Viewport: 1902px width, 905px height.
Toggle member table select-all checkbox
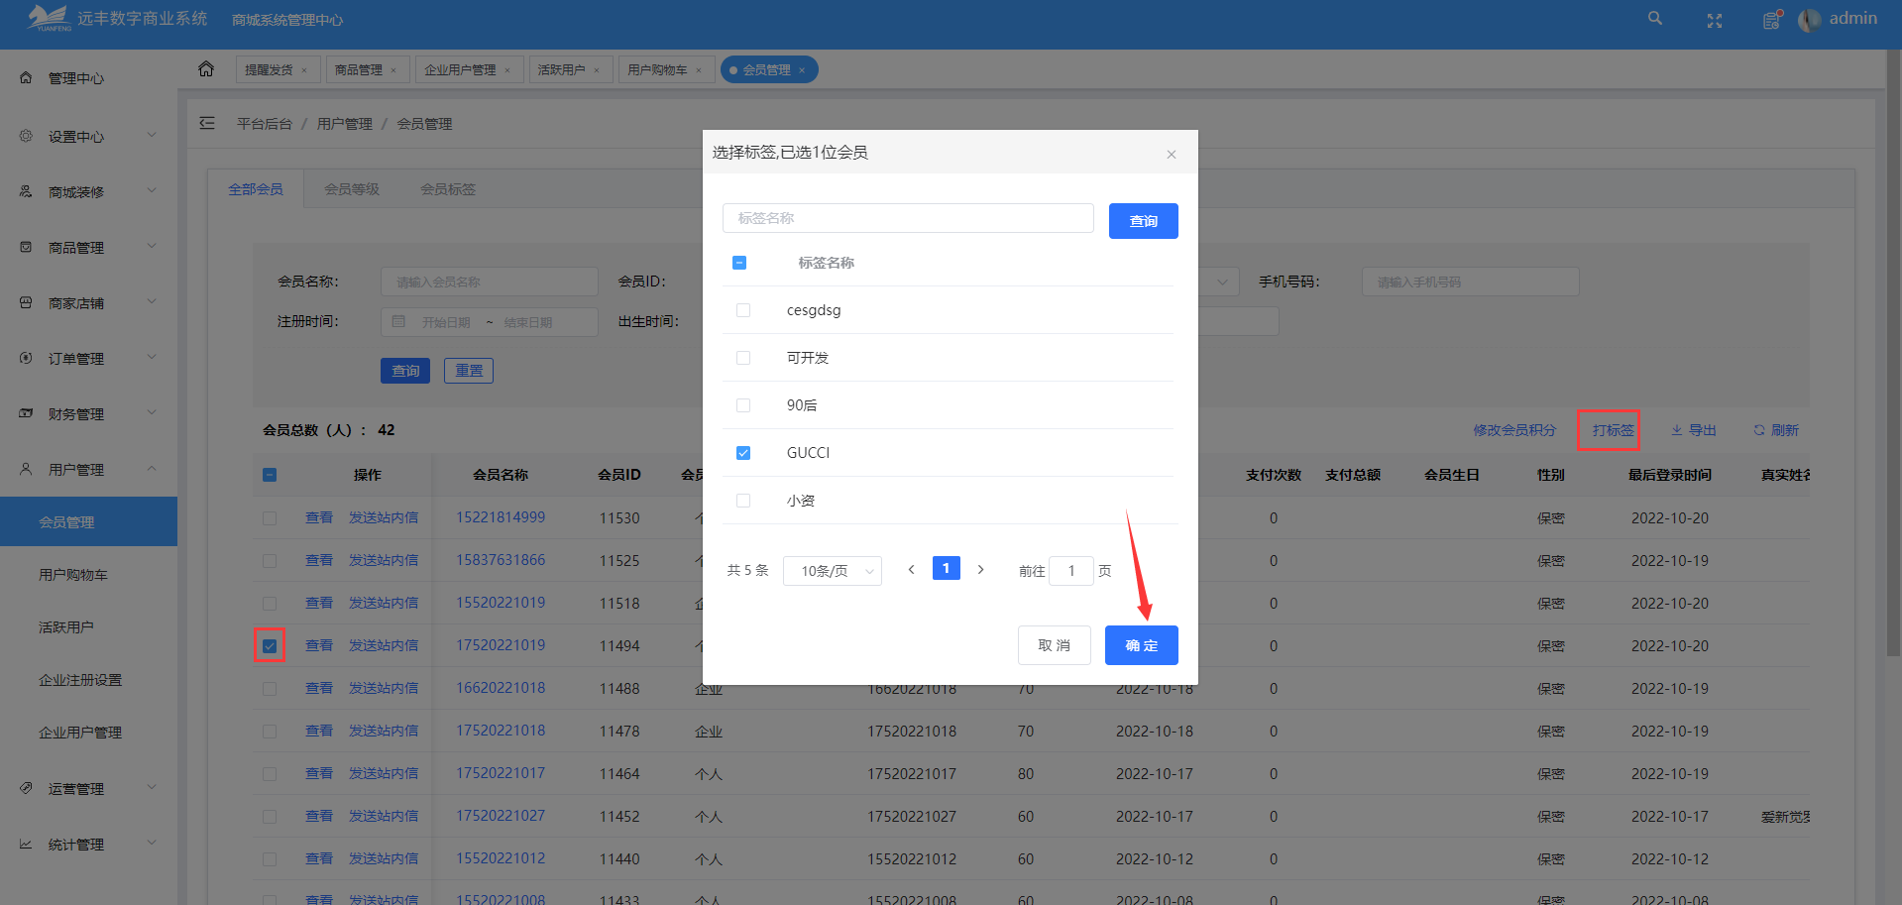(270, 475)
